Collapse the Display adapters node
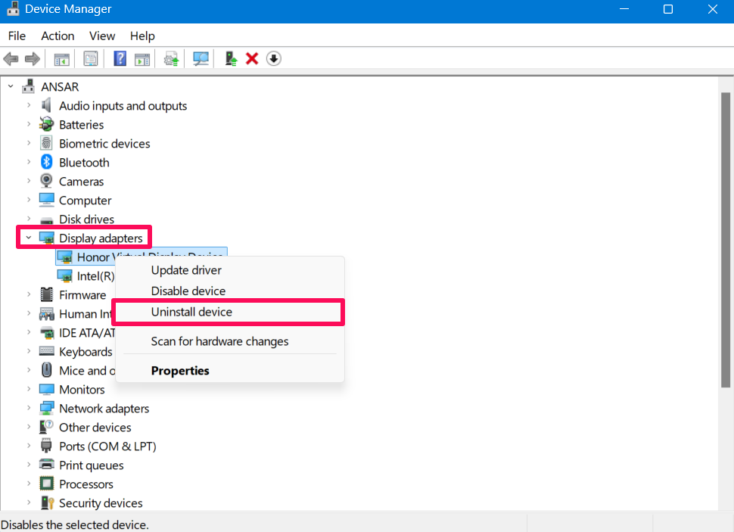 point(29,238)
